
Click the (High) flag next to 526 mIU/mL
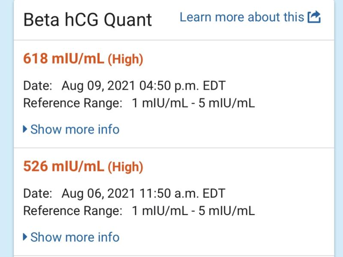click(x=126, y=167)
